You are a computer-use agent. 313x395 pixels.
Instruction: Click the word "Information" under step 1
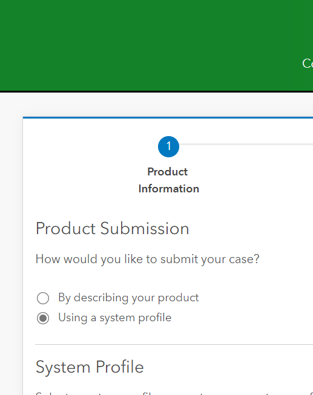[168, 189]
